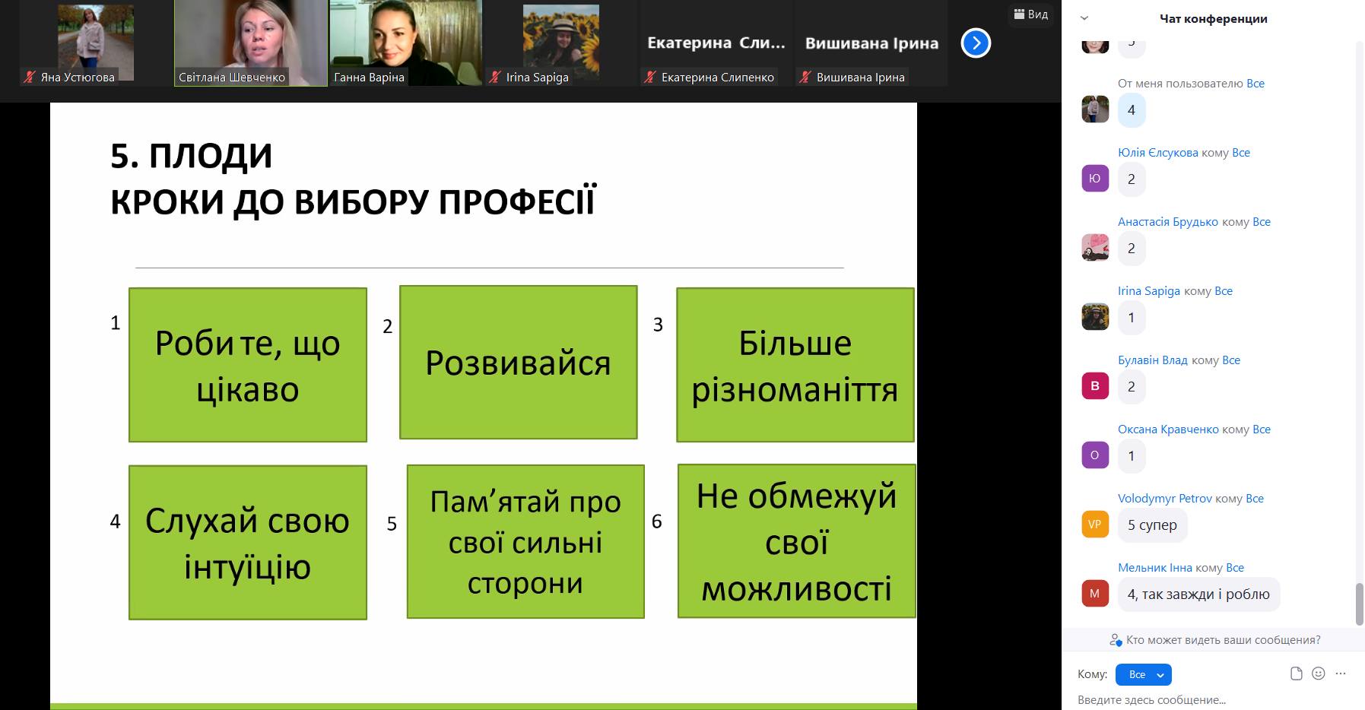Viewport: 1365px width, 710px height.
Task: Open the Вид view layout menu
Action: tap(1030, 14)
